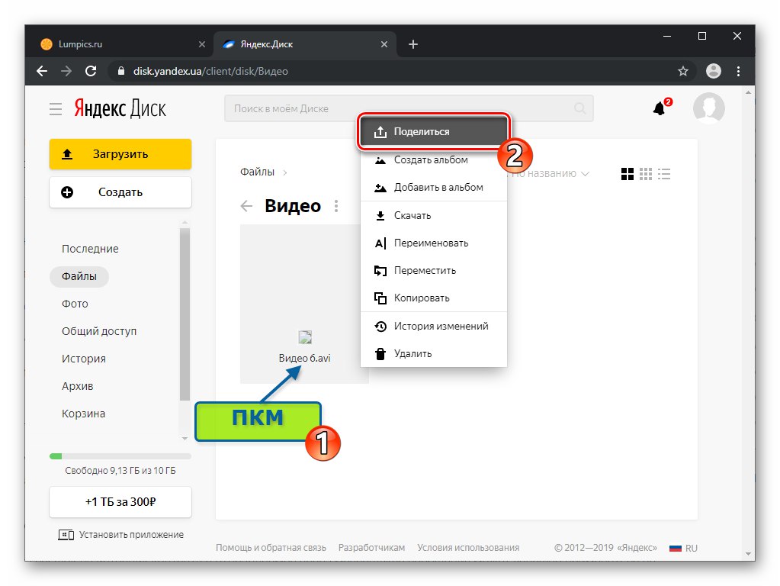Image resolution: width=780 pixels, height=586 pixels.
Task: Open Корзина in the sidebar
Action: click(84, 414)
